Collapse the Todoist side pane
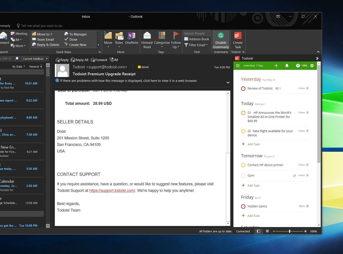 tap(317, 58)
